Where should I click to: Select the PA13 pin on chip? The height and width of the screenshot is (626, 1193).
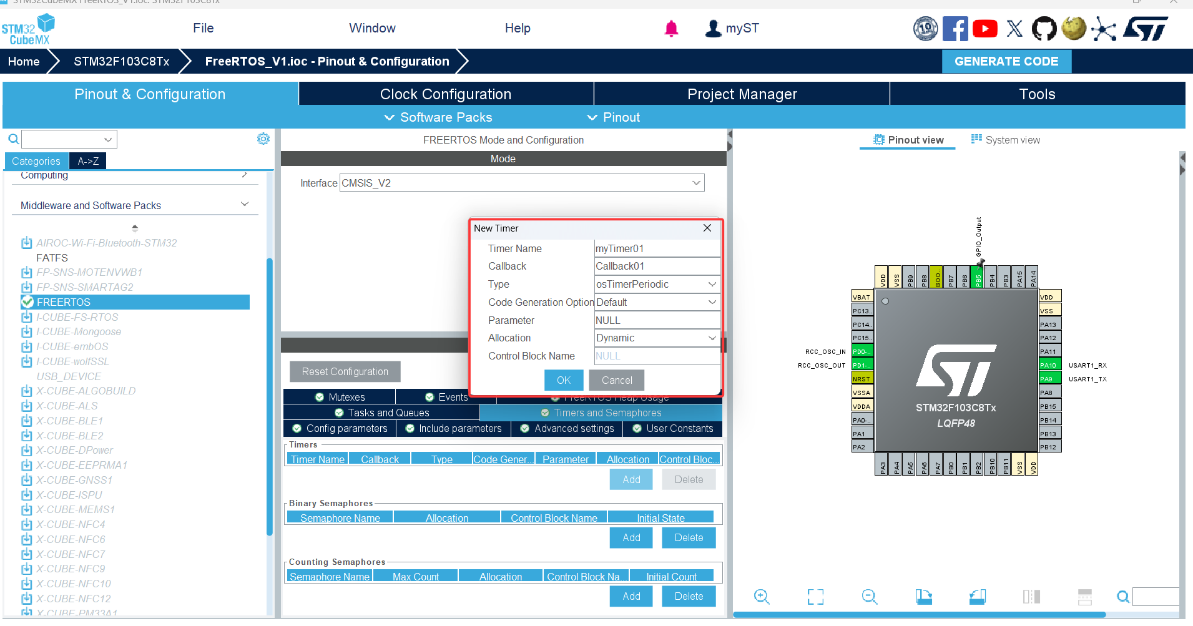point(1050,325)
